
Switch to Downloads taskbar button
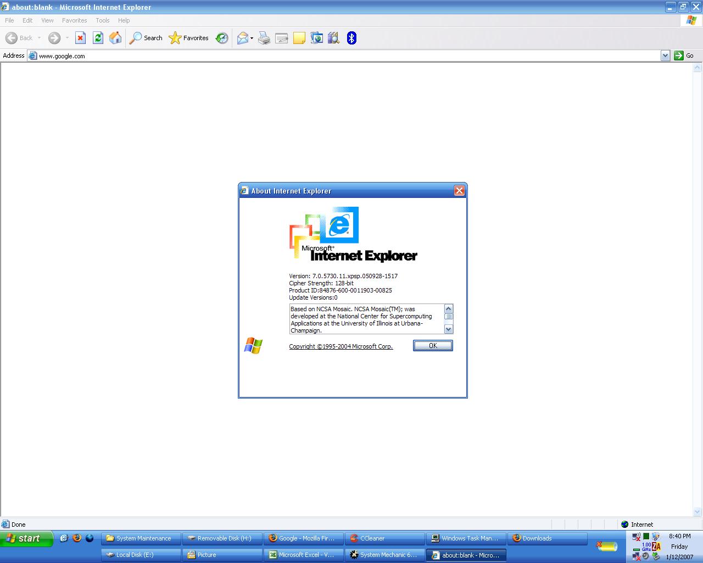tap(548, 538)
